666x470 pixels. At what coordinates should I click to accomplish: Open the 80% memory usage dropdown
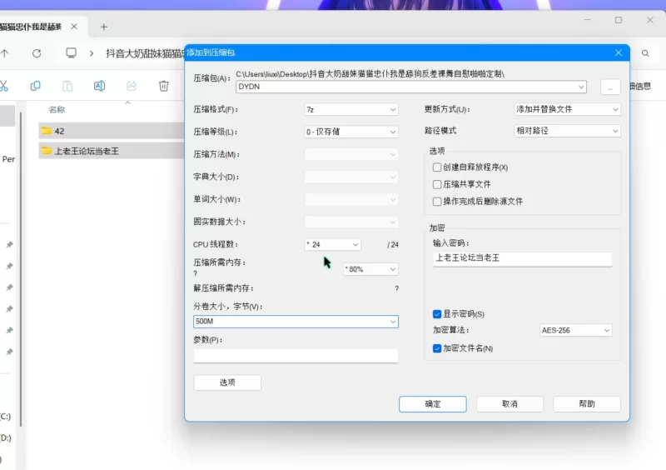[x=370, y=269]
